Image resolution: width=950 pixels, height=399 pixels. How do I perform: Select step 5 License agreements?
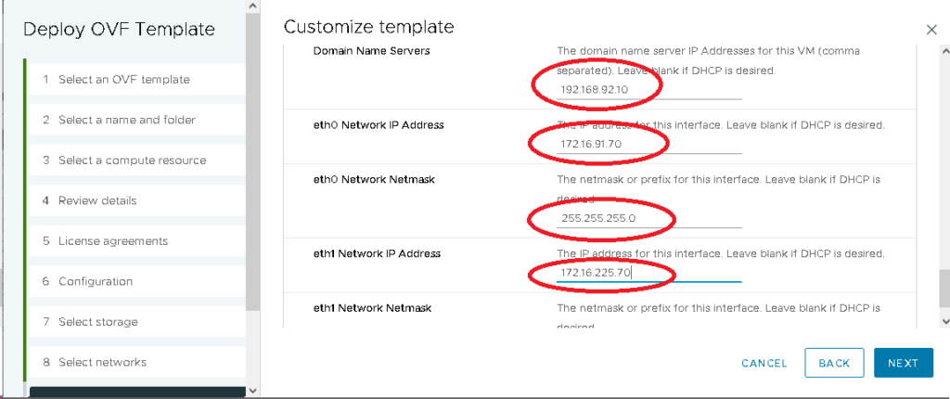point(112,241)
